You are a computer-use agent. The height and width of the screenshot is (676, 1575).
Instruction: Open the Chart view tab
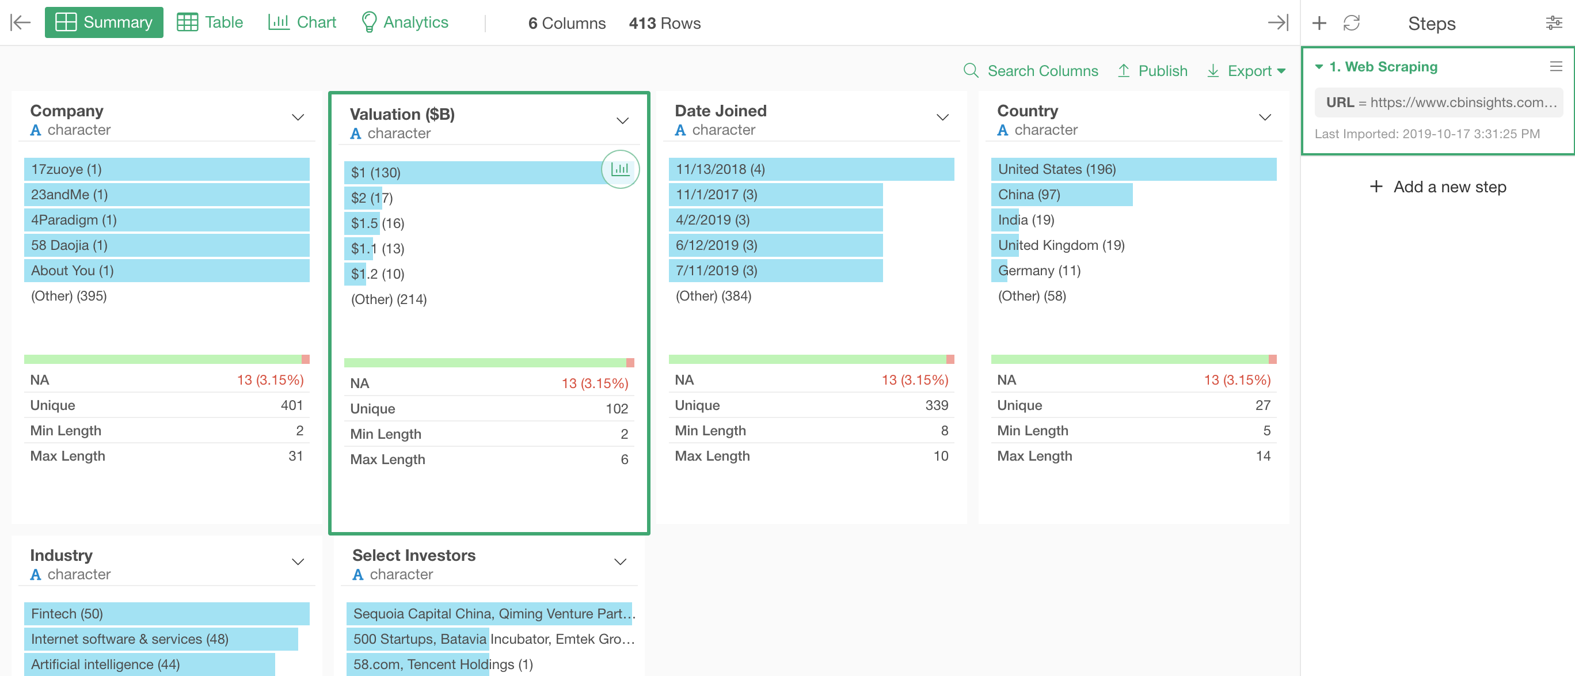click(302, 22)
